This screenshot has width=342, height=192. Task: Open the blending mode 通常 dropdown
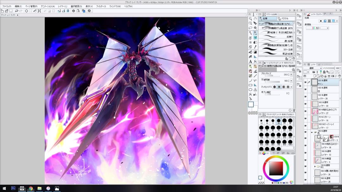(x=313, y=68)
